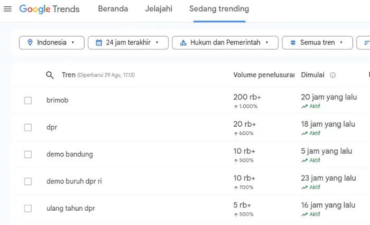This screenshot has width=370, height=225.
Task: Expand the 24 jam terakhir time filter
Action: [x=128, y=43]
